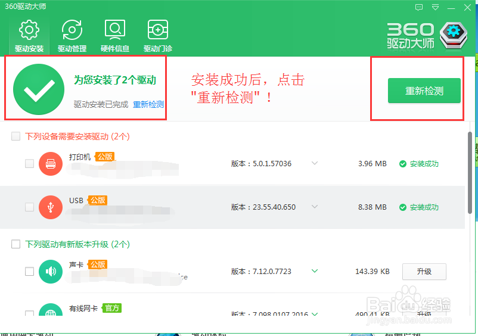Click the vertical scrollbar of driver list

470,173
